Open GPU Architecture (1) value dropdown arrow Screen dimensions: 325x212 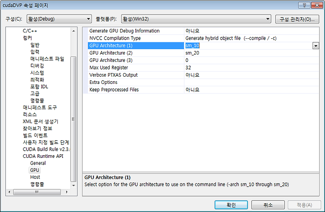[316, 46]
